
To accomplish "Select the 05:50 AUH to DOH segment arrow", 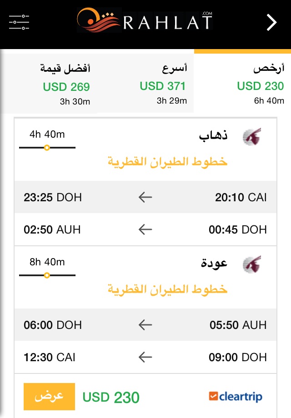I will [145, 325].
